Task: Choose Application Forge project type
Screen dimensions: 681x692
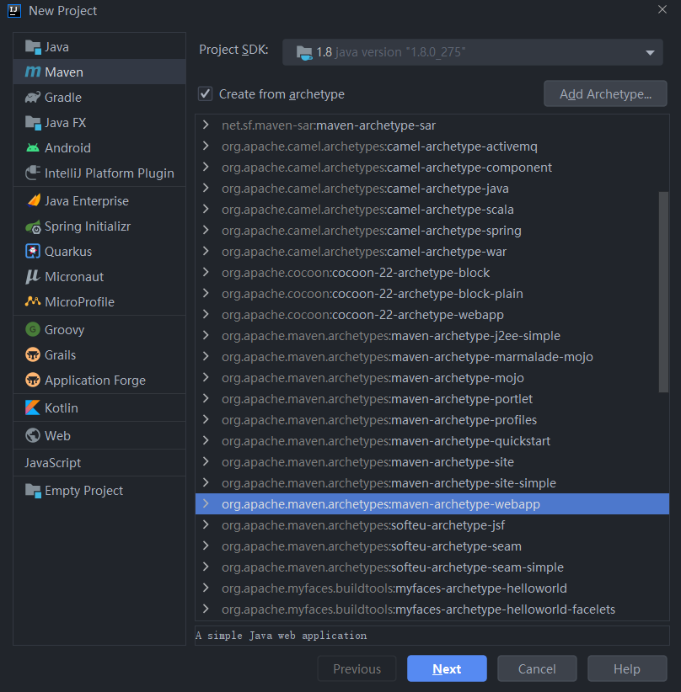Action: (99, 380)
